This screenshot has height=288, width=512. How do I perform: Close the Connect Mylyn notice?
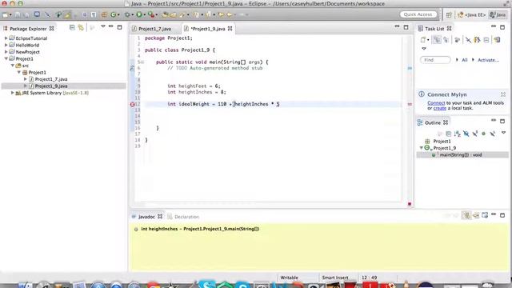tap(503, 94)
